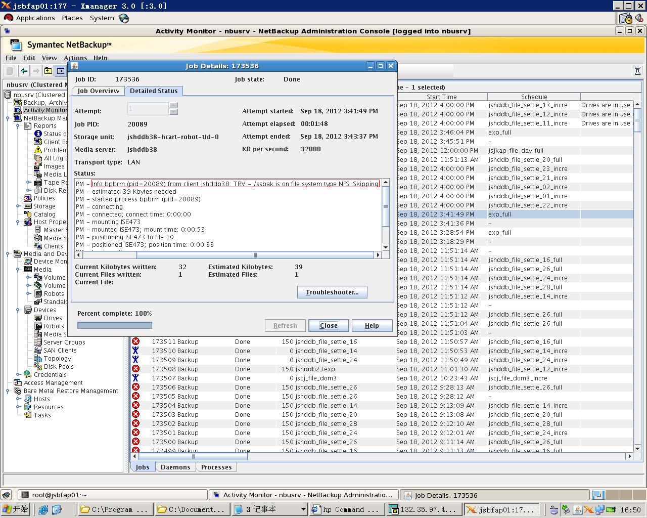Screen dimensions: 647x518
Task: Click the status log horizontal scrollbar thumb
Action: (255, 255)
